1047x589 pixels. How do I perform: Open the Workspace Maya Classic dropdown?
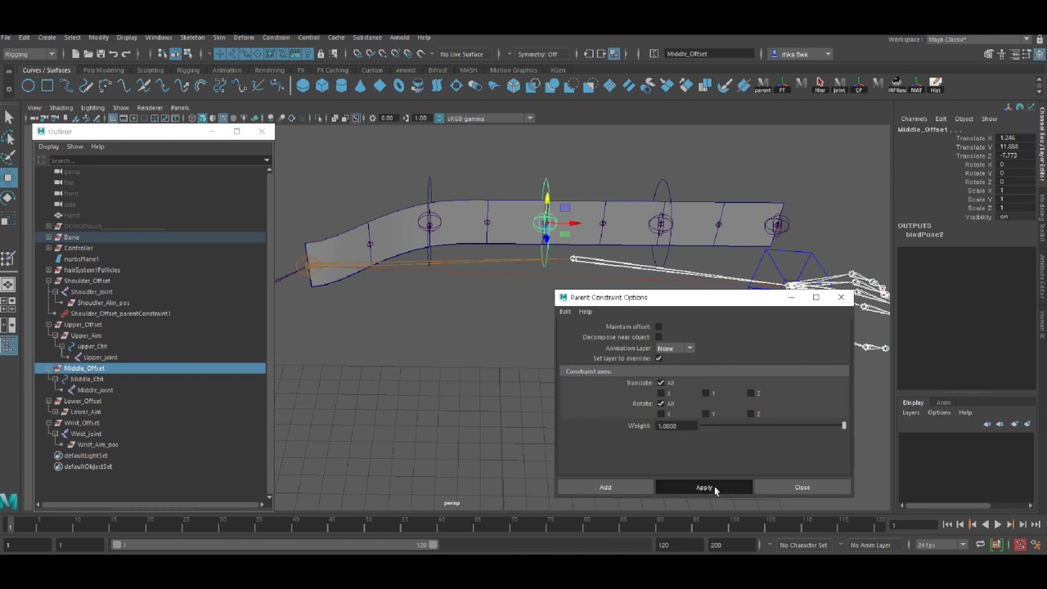978,39
